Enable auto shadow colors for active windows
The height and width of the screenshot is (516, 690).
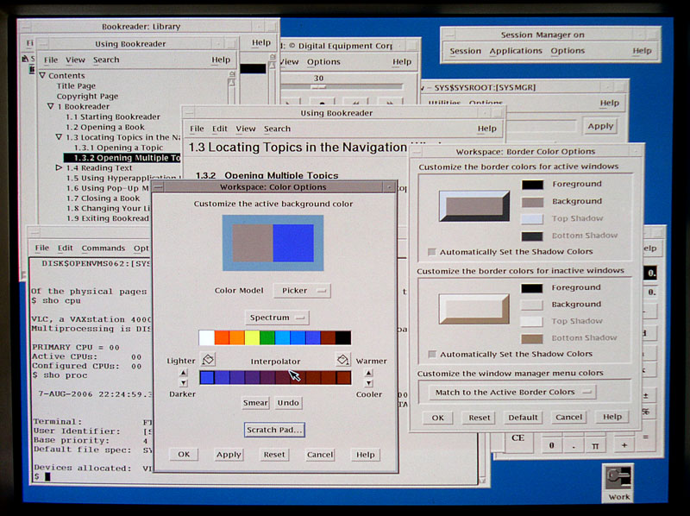[432, 252]
